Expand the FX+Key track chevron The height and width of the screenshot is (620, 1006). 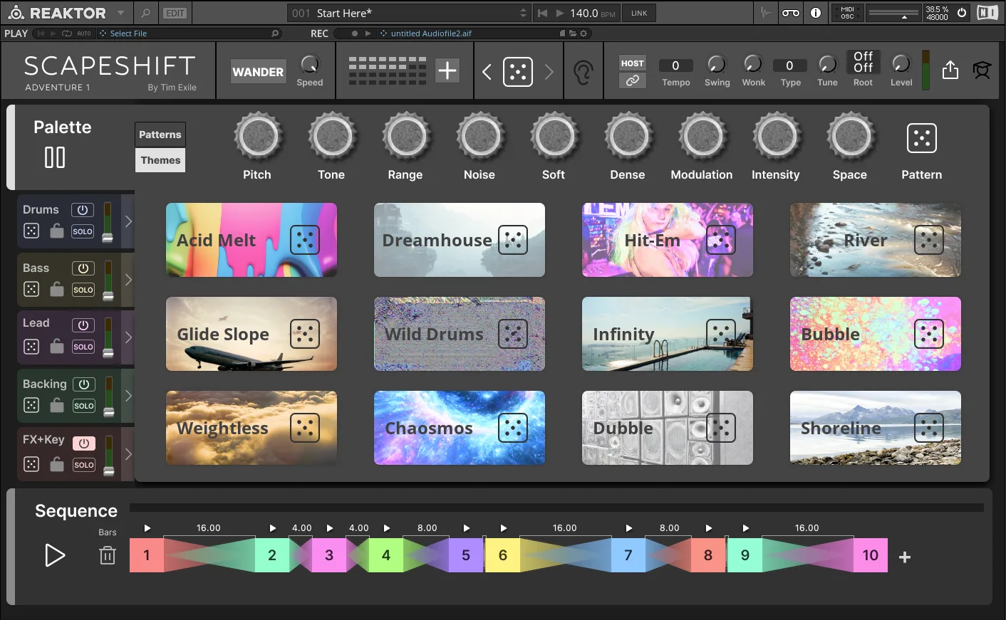point(128,453)
